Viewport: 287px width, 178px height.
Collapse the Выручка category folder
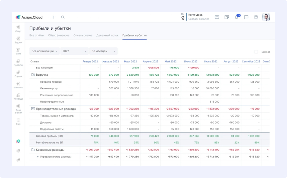click(x=33, y=75)
